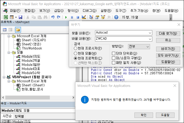This screenshot has width=184, height=123.
Task: Open the Properties Window toolbar icon
Action: tap(97, 17)
